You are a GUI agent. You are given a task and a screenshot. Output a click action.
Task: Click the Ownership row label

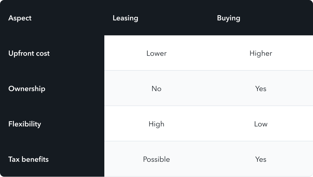pyautogui.click(x=27, y=89)
